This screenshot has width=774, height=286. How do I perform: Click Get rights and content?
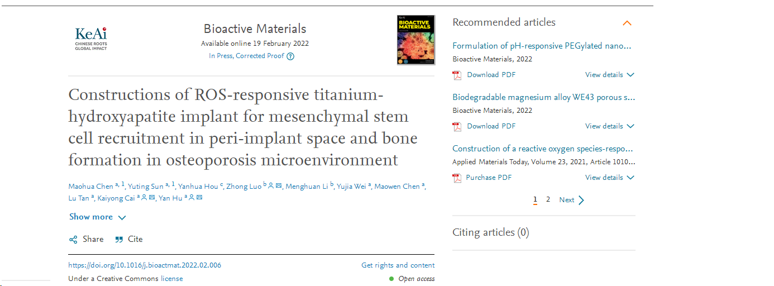(x=398, y=265)
